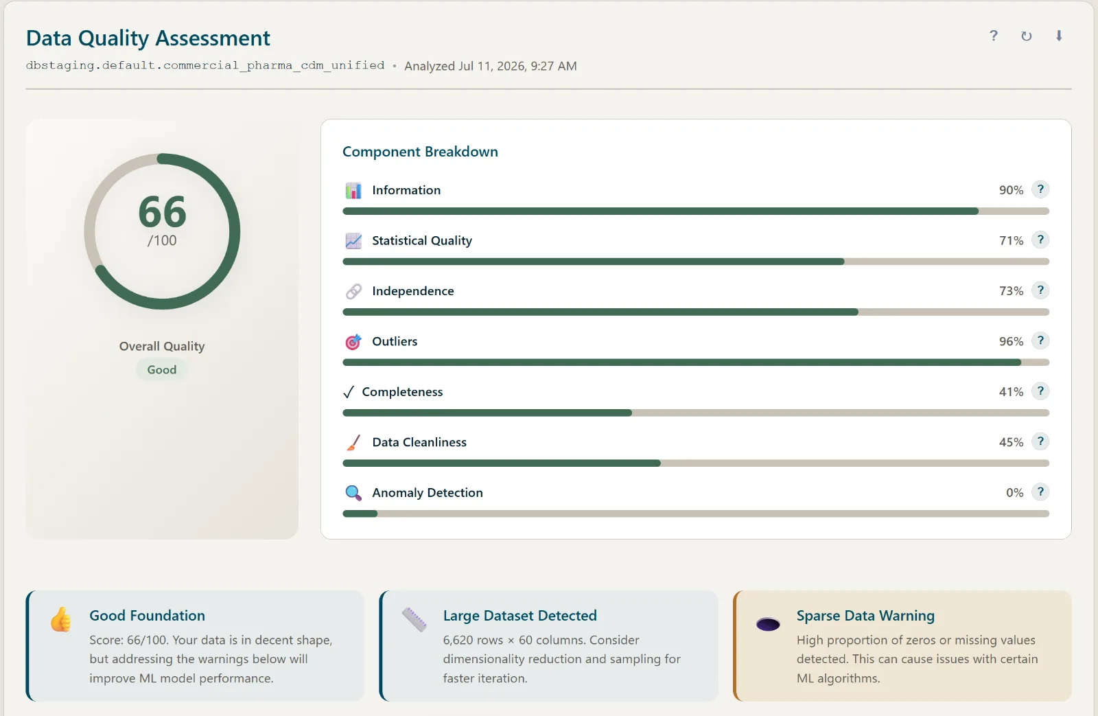Screen dimensions: 1098x716
Task: Click the Data Cleanliness label
Action: point(419,442)
